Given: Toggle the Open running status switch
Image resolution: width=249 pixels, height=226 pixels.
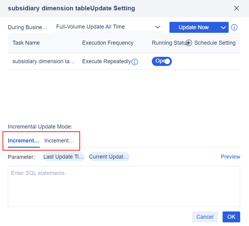Looking at the screenshot, I should 162,61.
